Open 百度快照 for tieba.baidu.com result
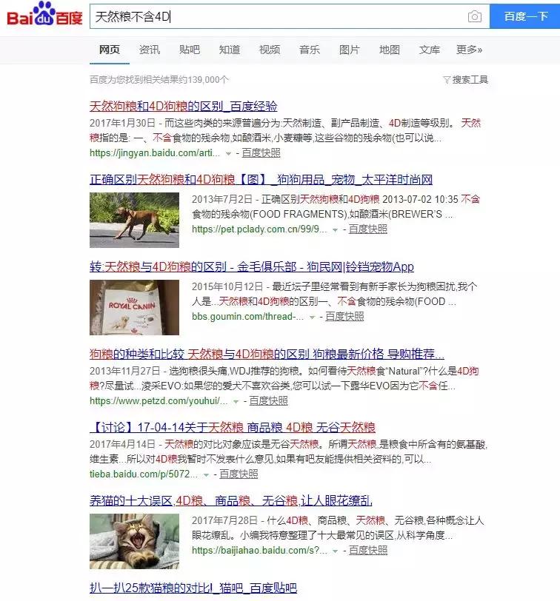The width and height of the screenshot is (560, 601). pyautogui.click(x=239, y=474)
